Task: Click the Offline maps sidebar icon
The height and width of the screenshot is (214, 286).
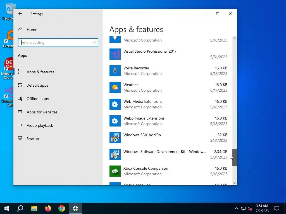Action: coord(20,98)
